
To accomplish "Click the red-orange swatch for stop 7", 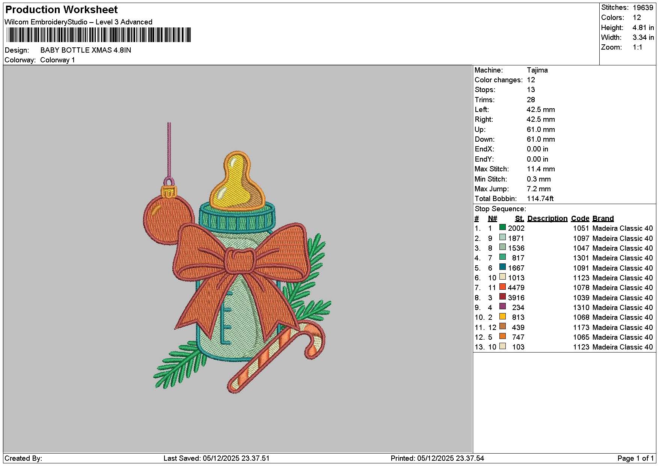I will (502, 287).
